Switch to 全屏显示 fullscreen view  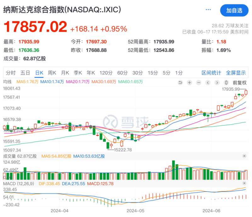(x=236, y=73)
